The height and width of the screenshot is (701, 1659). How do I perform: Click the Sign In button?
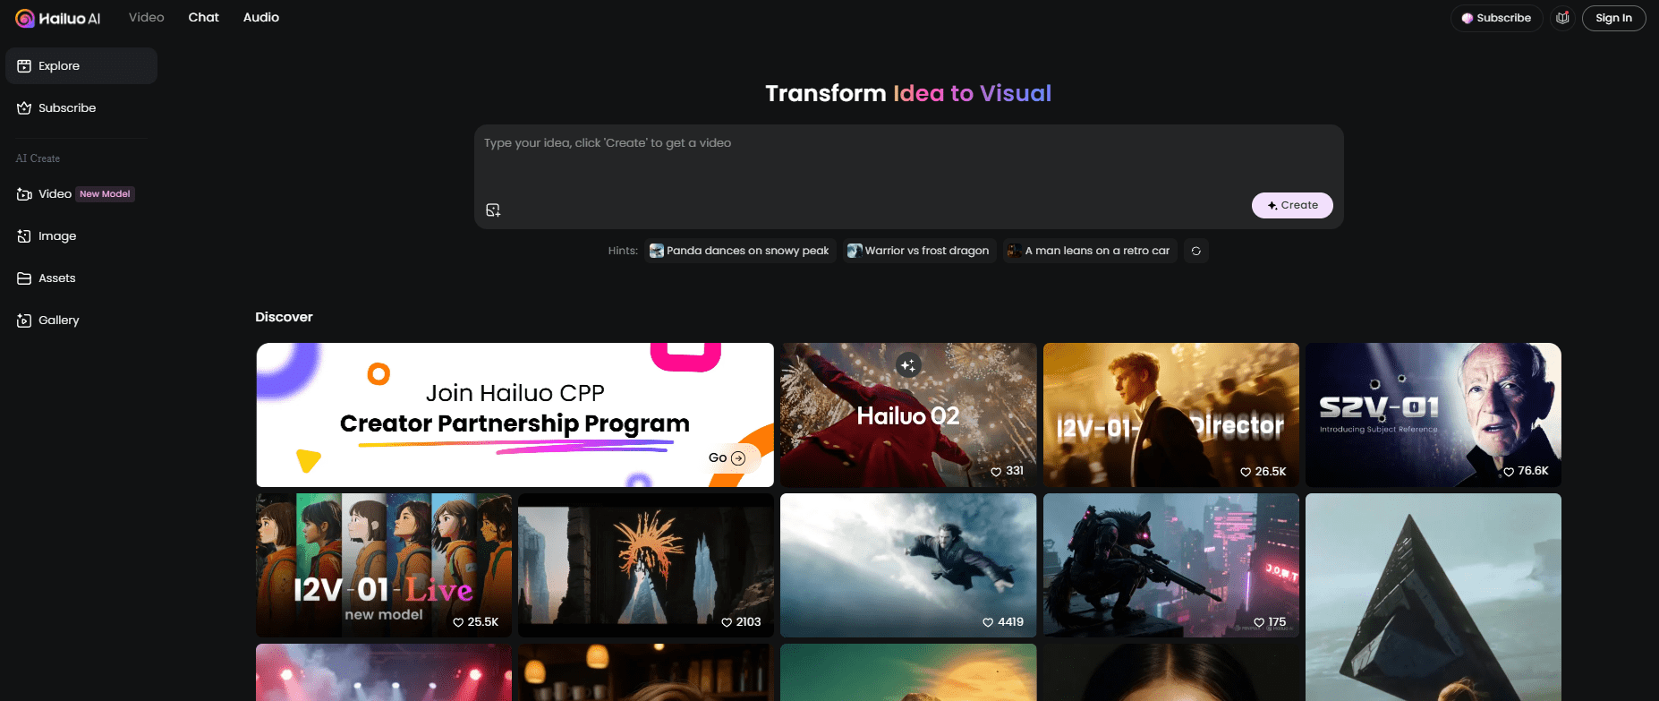coord(1613,18)
